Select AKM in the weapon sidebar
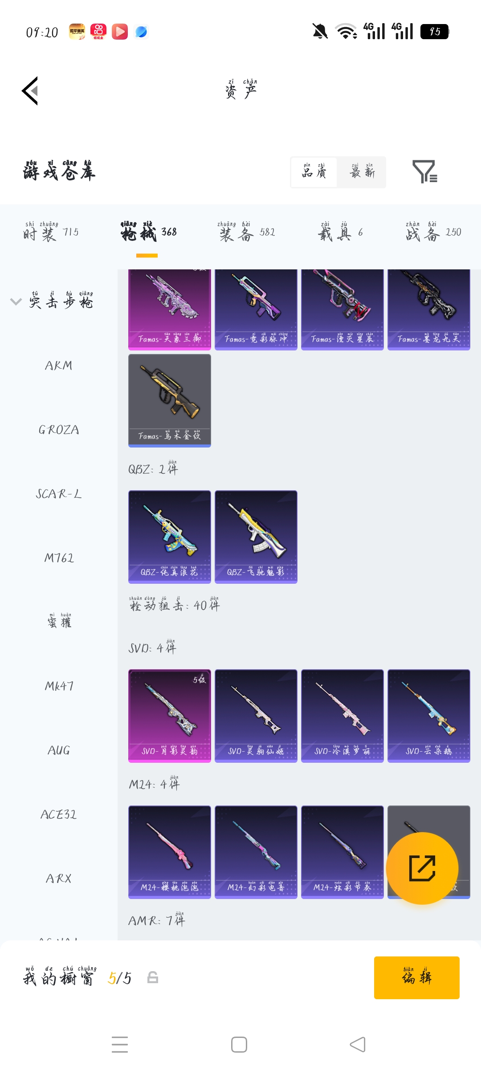 pos(59,366)
